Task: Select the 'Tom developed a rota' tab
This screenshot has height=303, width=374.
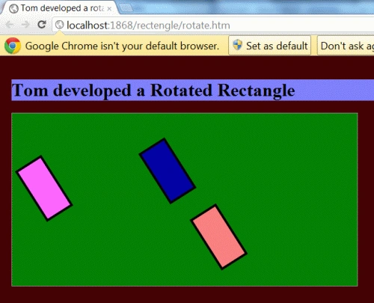Action: coord(60,8)
